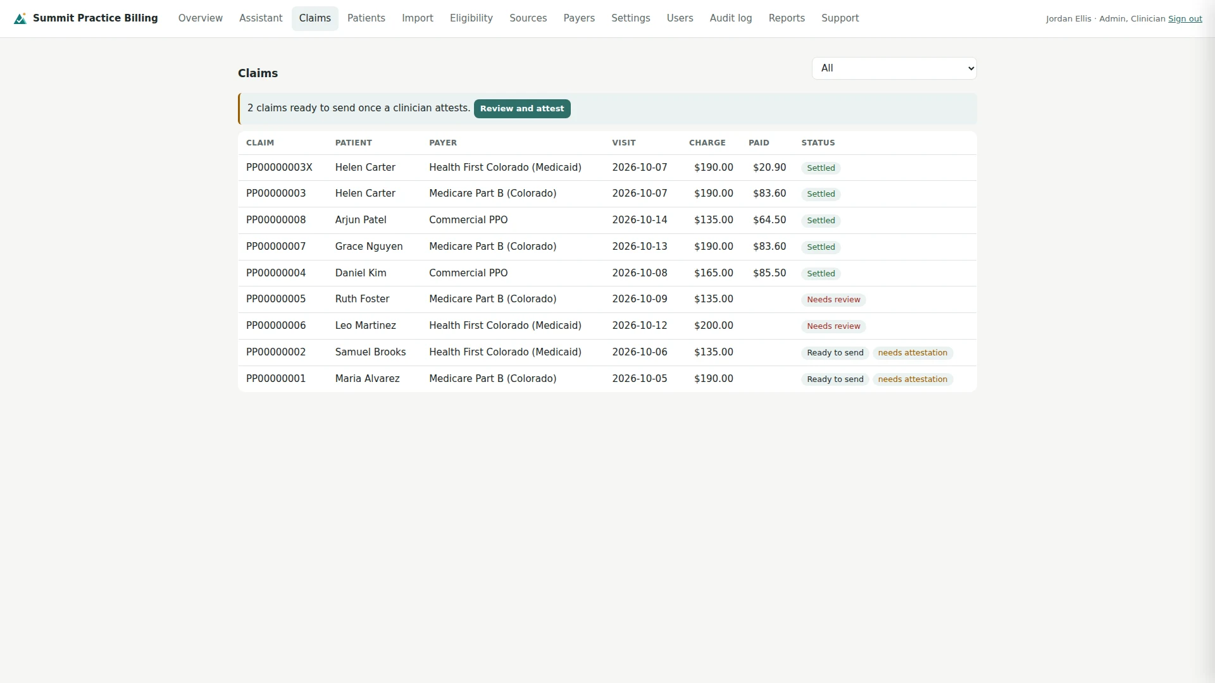Click the Review and attest button
The width and height of the screenshot is (1215, 683).
[522, 109]
